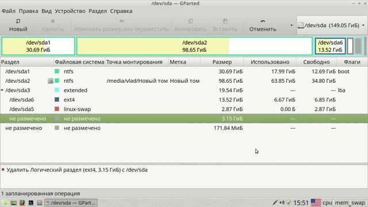The height and width of the screenshot is (207, 368).
Task: Open the View menu (Вид)
Action: coord(47,11)
